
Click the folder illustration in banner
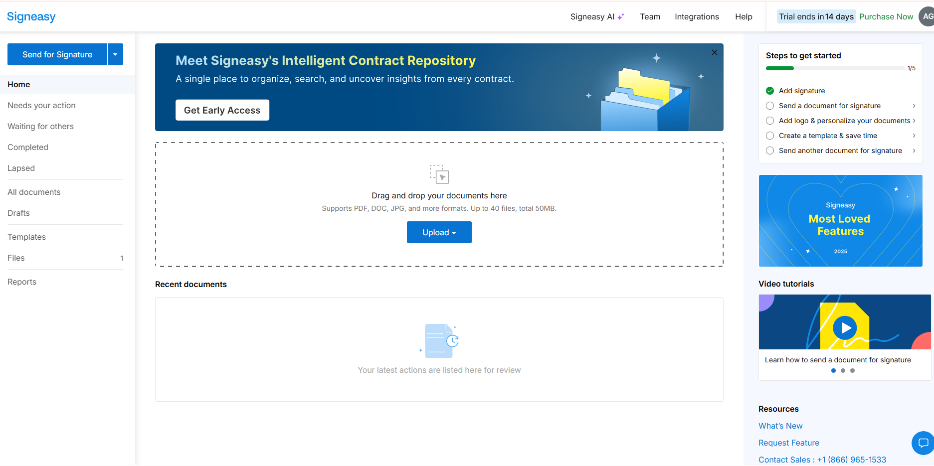coord(645,100)
